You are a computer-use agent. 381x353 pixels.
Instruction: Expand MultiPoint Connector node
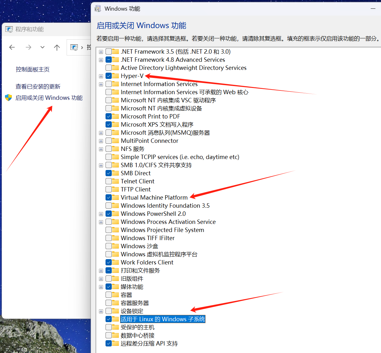pyautogui.click(x=101, y=141)
